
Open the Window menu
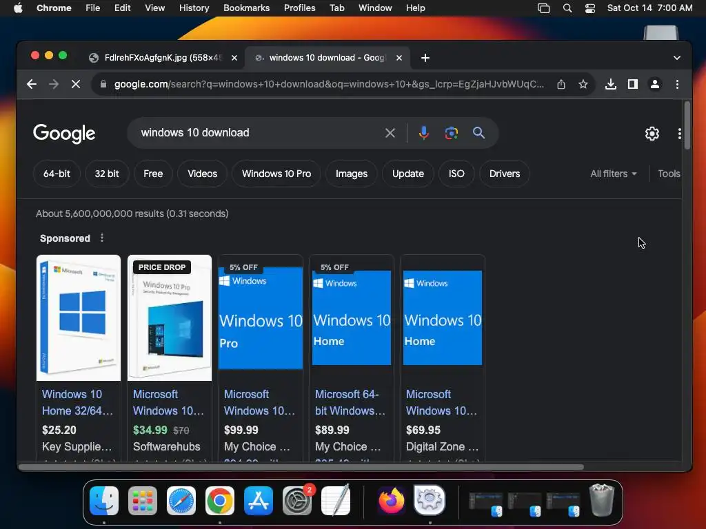[x=375, y=8]
